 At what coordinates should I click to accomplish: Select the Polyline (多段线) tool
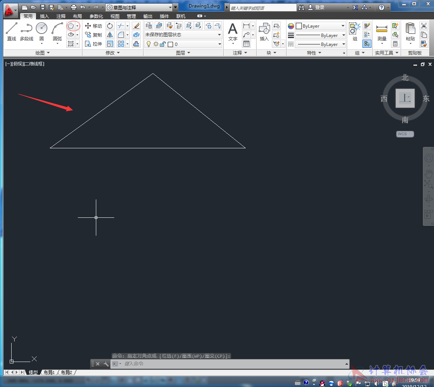coord(27,31)
